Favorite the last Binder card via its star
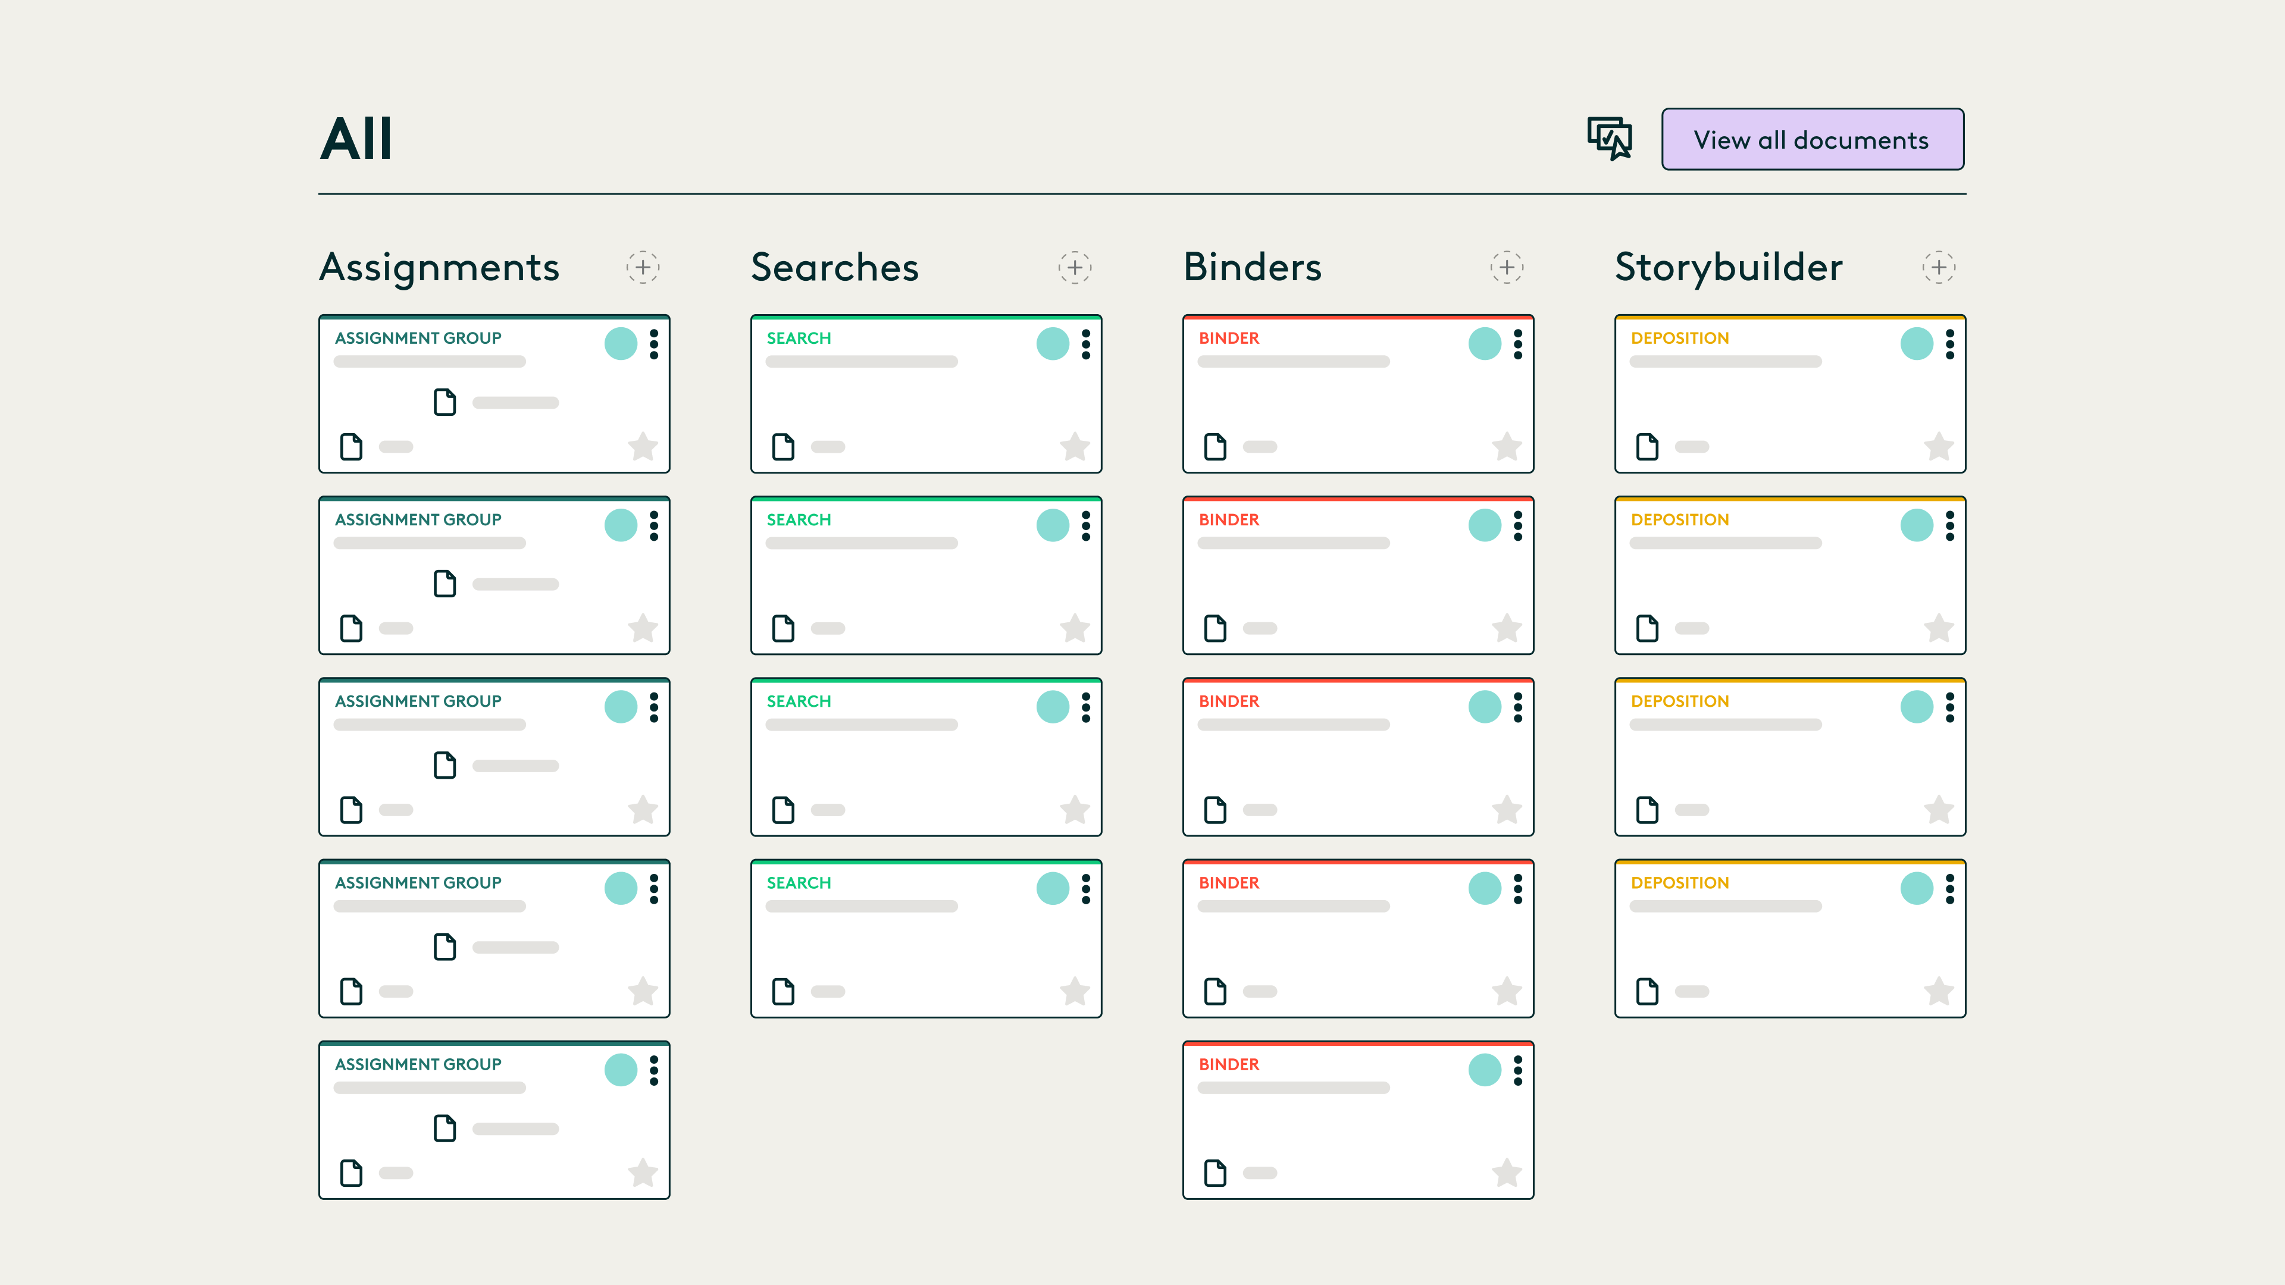This screenshot has height=1285, width=2285. tap(1506, 1173)
